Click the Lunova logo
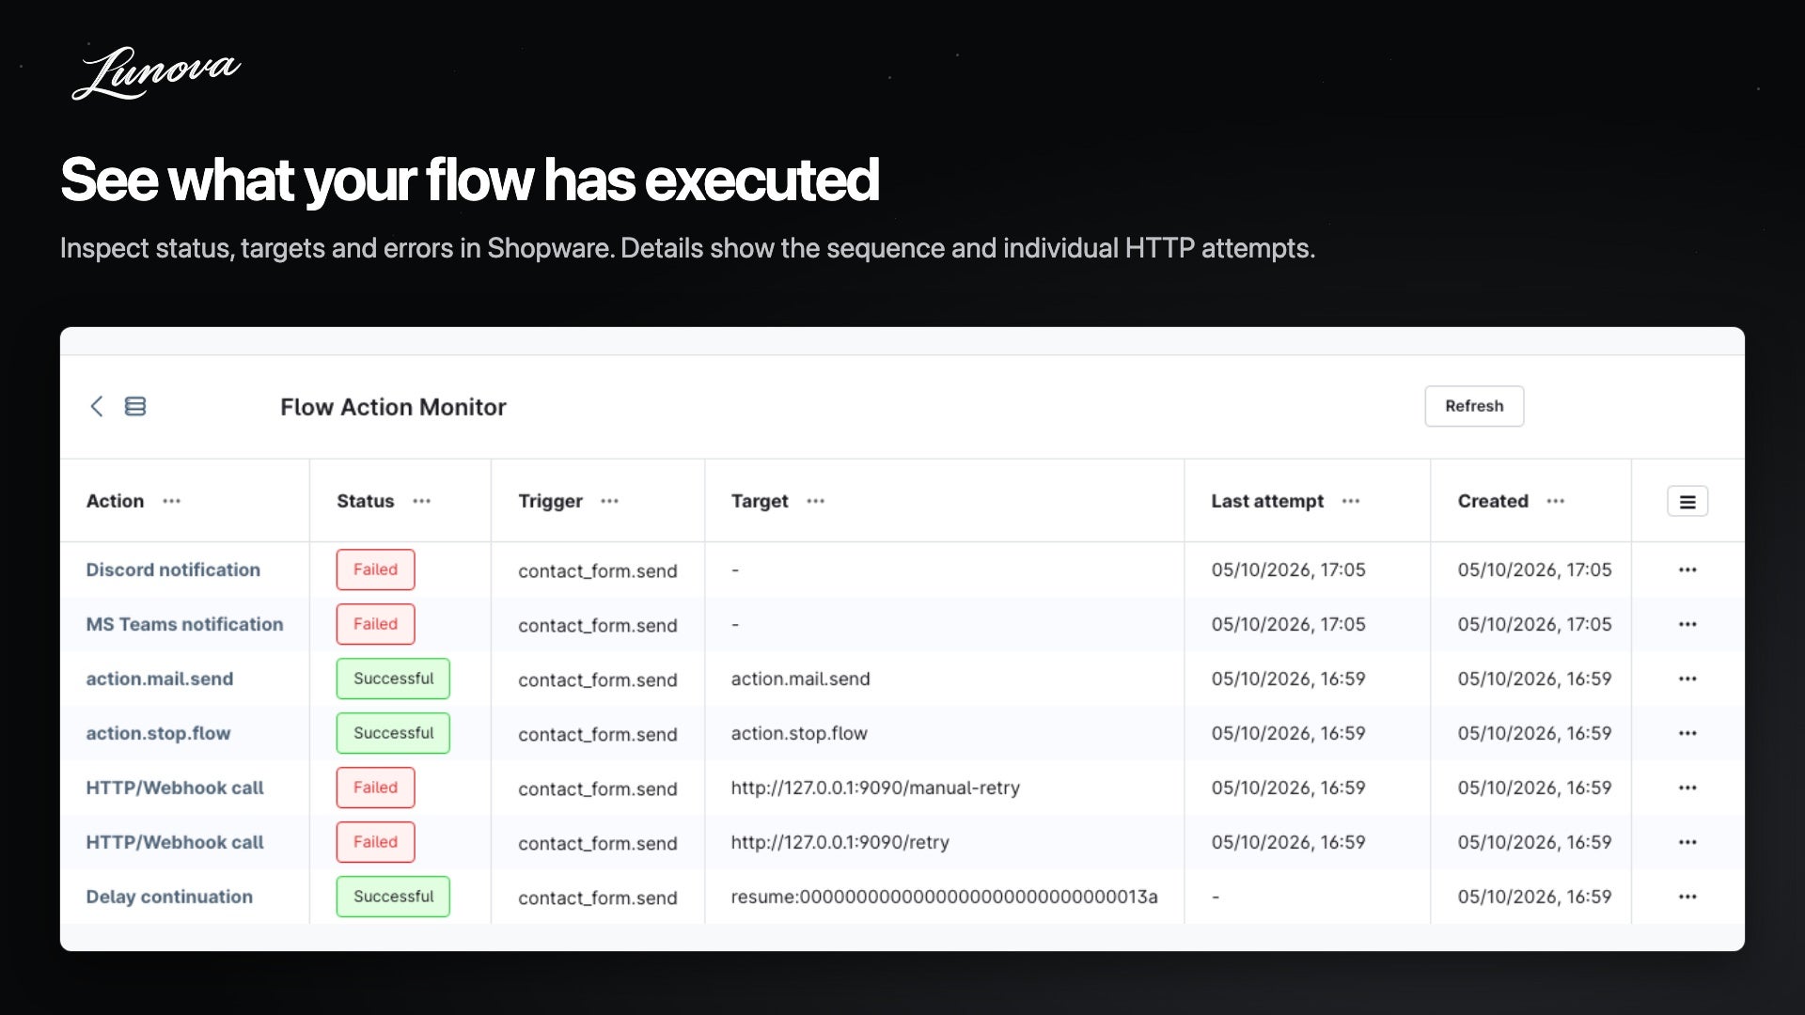This screenshot has height=1015, width=1805. pyautogui.click(x=156, y=72)
